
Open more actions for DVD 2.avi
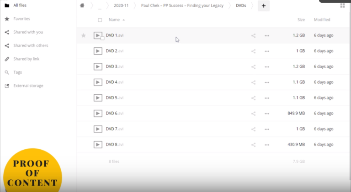[267, 51]
